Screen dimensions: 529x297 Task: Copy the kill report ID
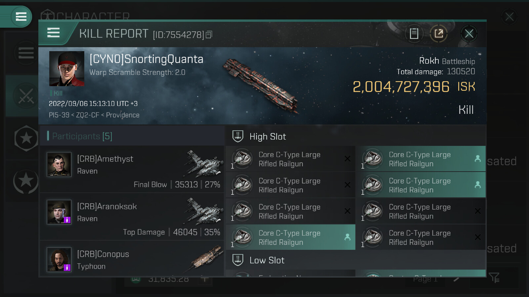pyautogui.click(x=209, y=35)
